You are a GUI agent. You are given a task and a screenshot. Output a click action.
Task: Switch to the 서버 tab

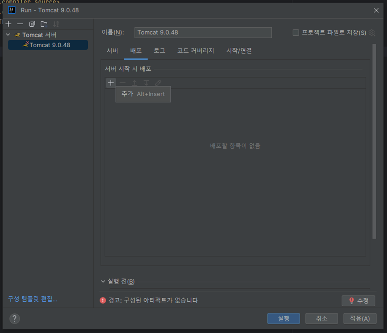pos(113,51)
